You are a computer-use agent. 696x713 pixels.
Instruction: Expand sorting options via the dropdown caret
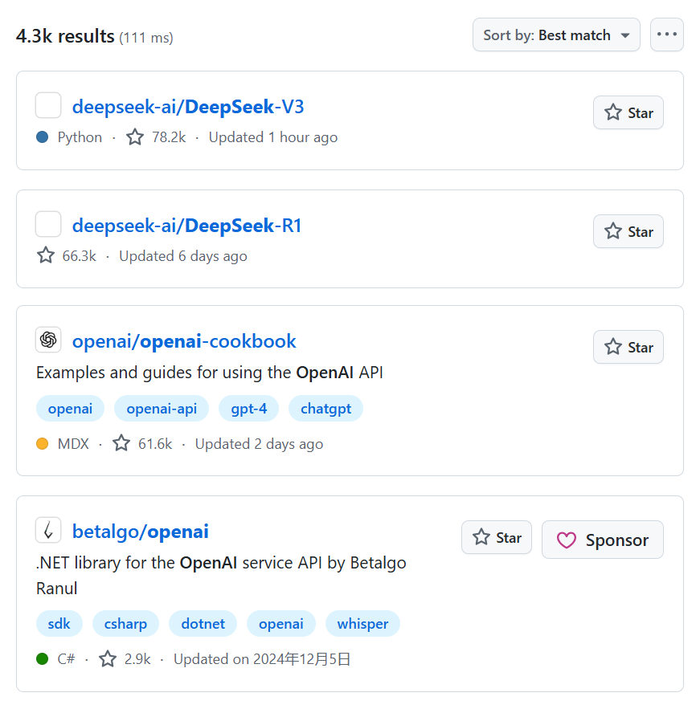tap(624, 35)
